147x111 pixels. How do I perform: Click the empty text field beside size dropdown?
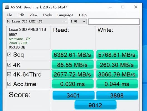tap(114, 22)
